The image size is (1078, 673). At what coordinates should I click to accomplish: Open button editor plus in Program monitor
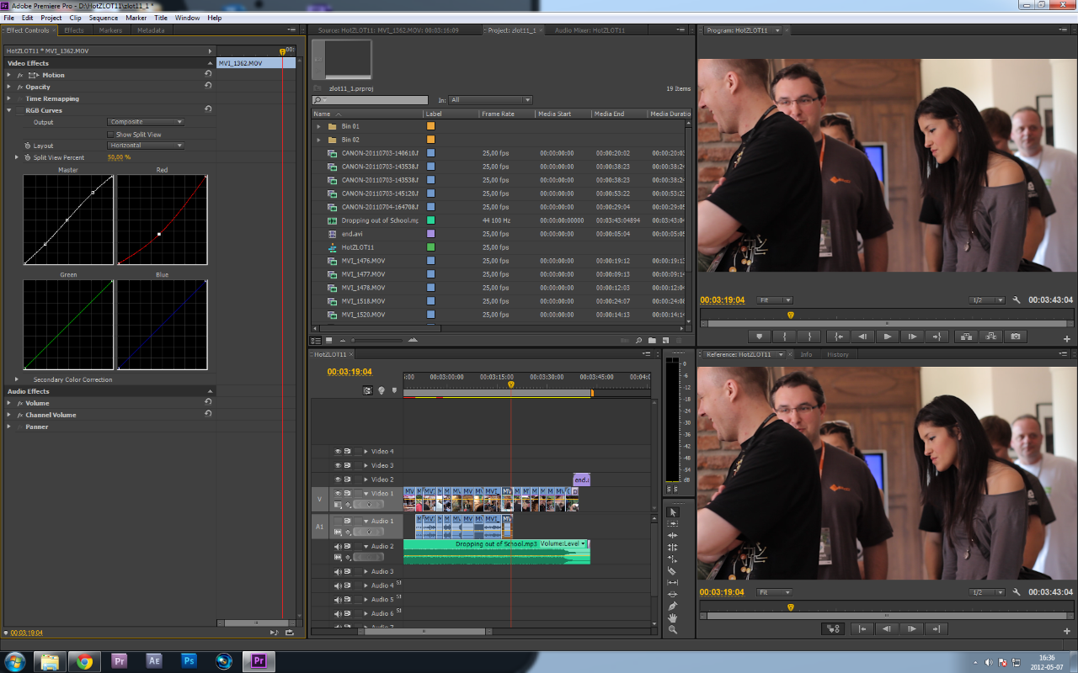[x=1067, y=338]
